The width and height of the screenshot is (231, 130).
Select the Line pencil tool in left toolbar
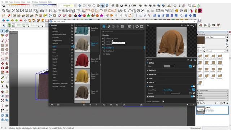point(3,41)
